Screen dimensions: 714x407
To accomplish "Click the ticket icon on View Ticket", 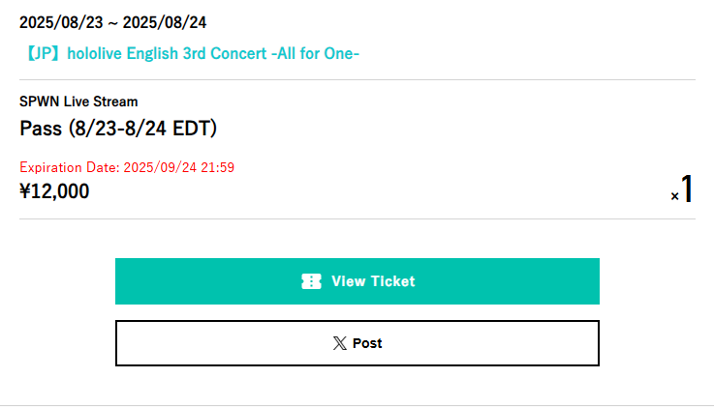I will (x=311, y=281).
